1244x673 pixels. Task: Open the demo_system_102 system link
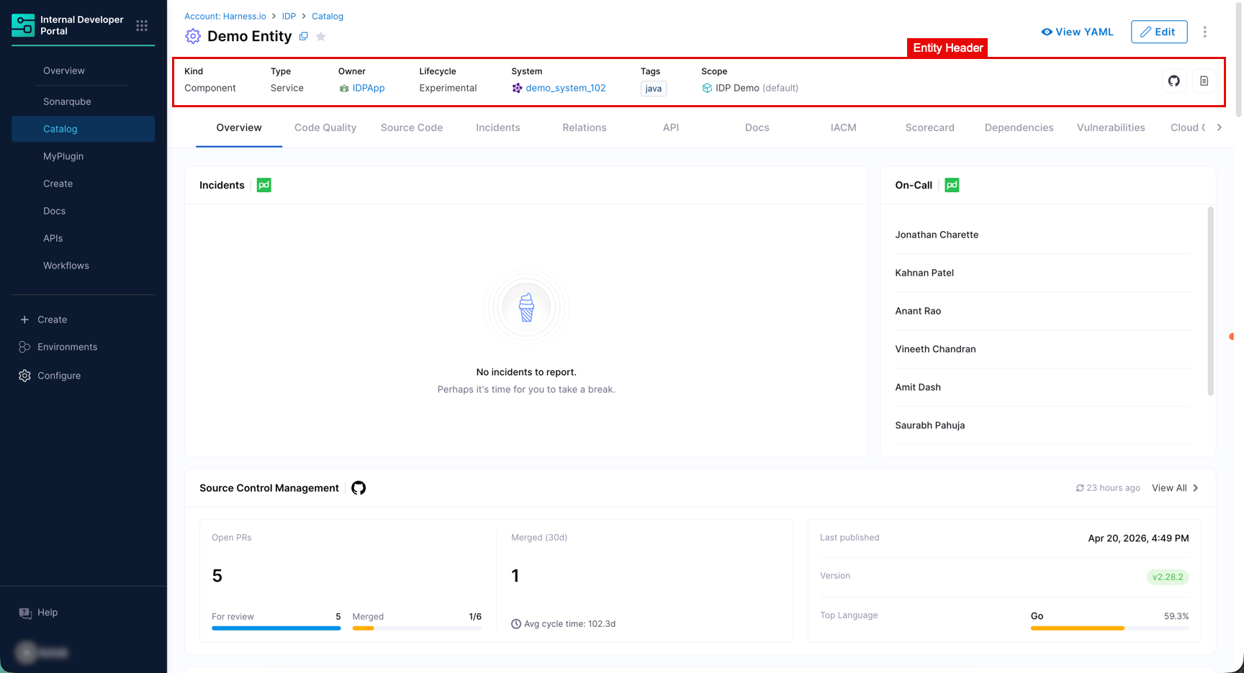565,88
